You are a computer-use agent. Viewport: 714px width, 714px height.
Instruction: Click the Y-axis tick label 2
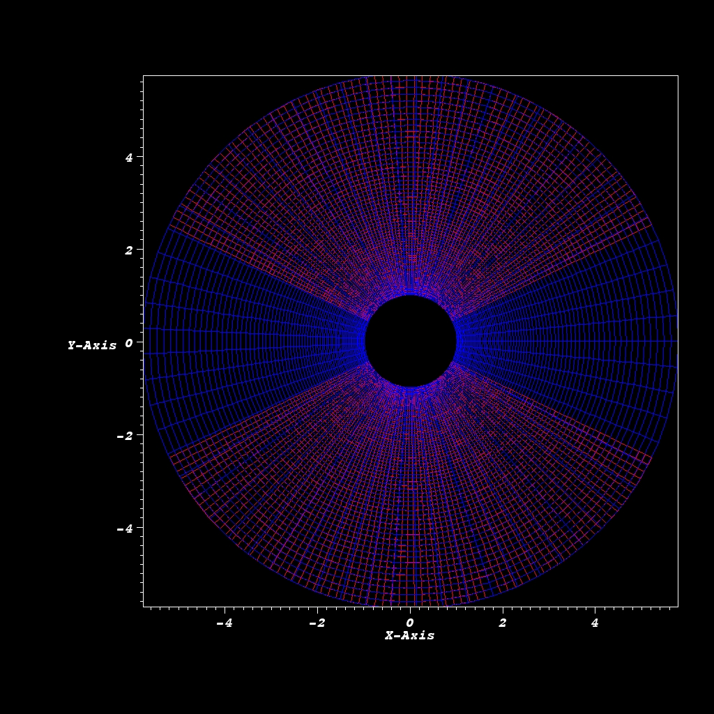129,250
